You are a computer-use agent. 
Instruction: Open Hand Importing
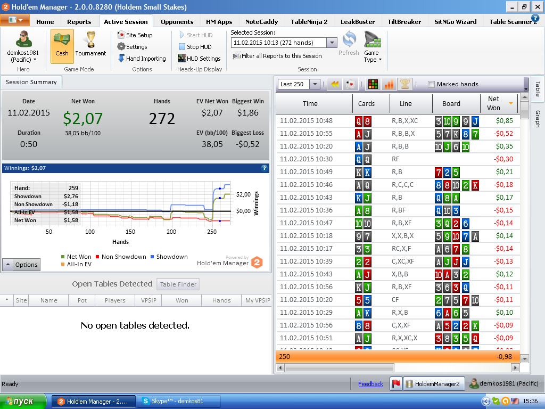coord(142,59)
